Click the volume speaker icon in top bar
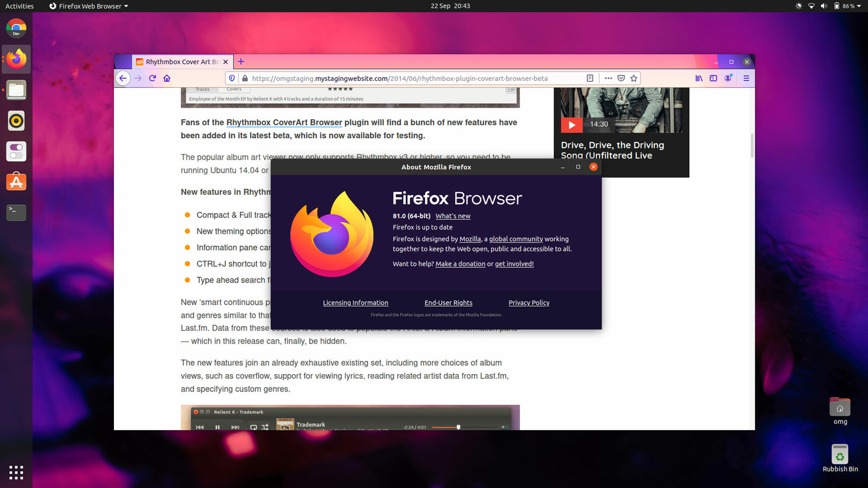Screen dimensions: 868x488 click(824, 6)
